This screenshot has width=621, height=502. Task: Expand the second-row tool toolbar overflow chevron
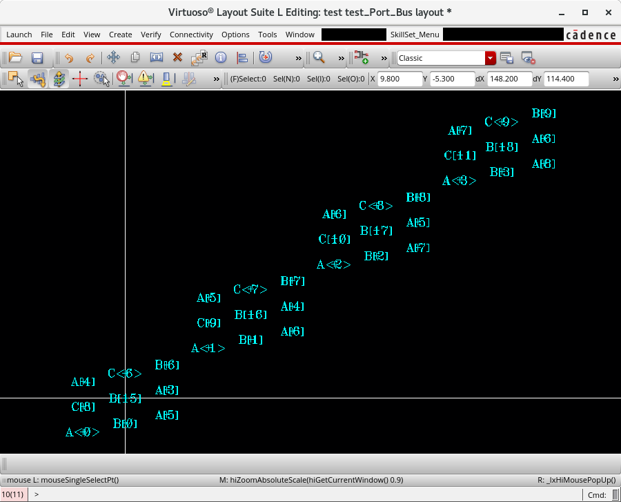point(216,79)
